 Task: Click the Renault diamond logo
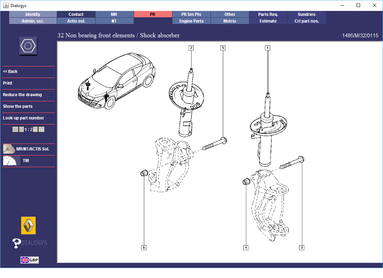pyautogui.click(x=28, y=226)
